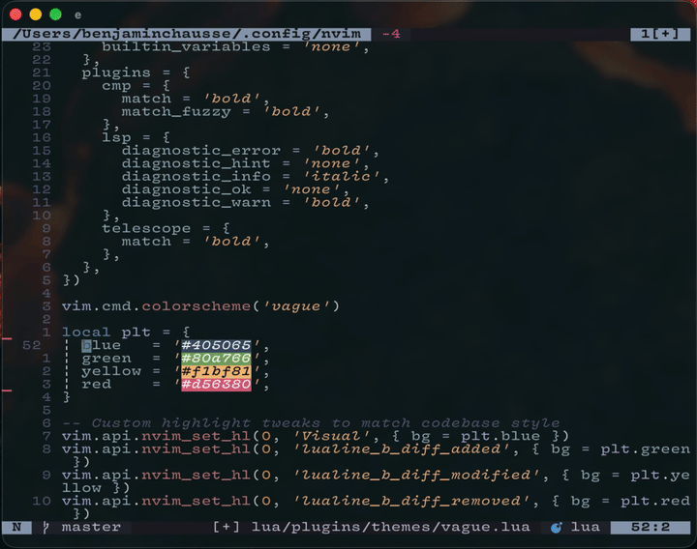Click the 'lualine_b_diff_removed' string
The image size is (697, 549).
point(410,502)
